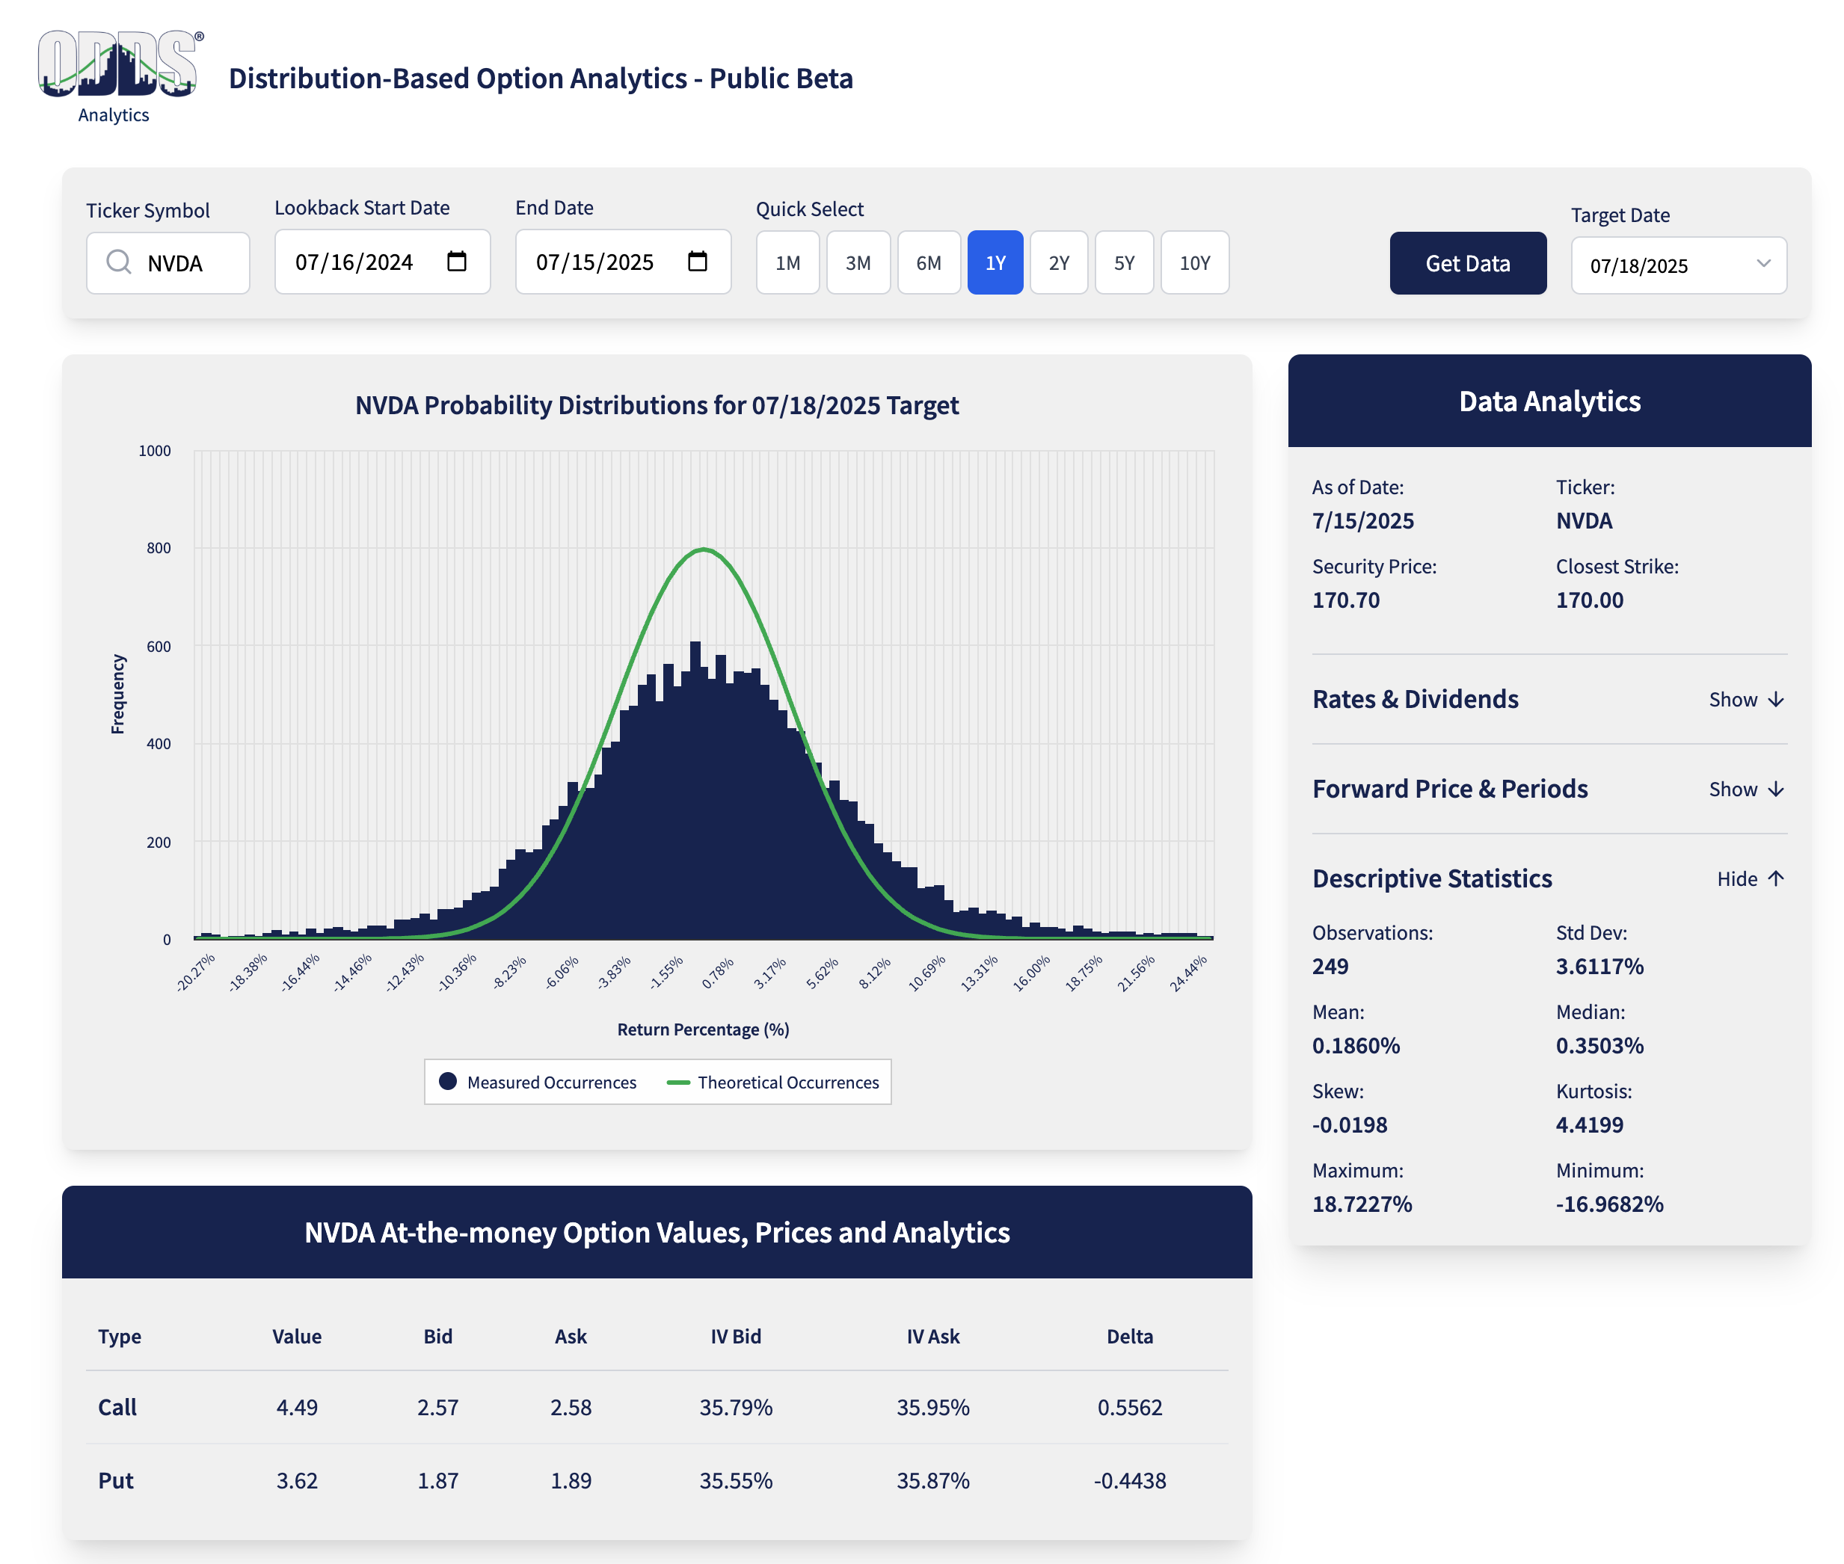Viewport: 1844px width, 1564px height.
Task: Click Call IV Ask 35.95%
Action: 932,1407
